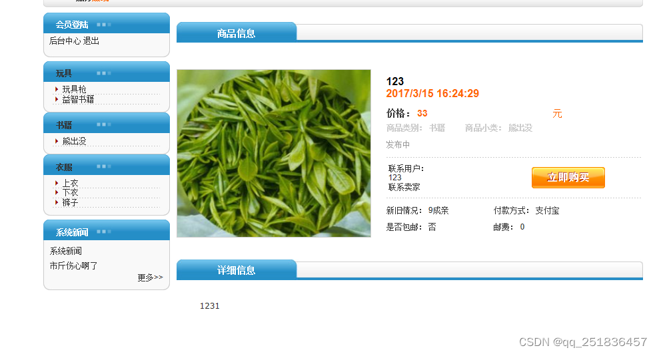Click the dots icon in 会员登陆 header
This screenshot has height=354, width=657.
coord(103,25)
